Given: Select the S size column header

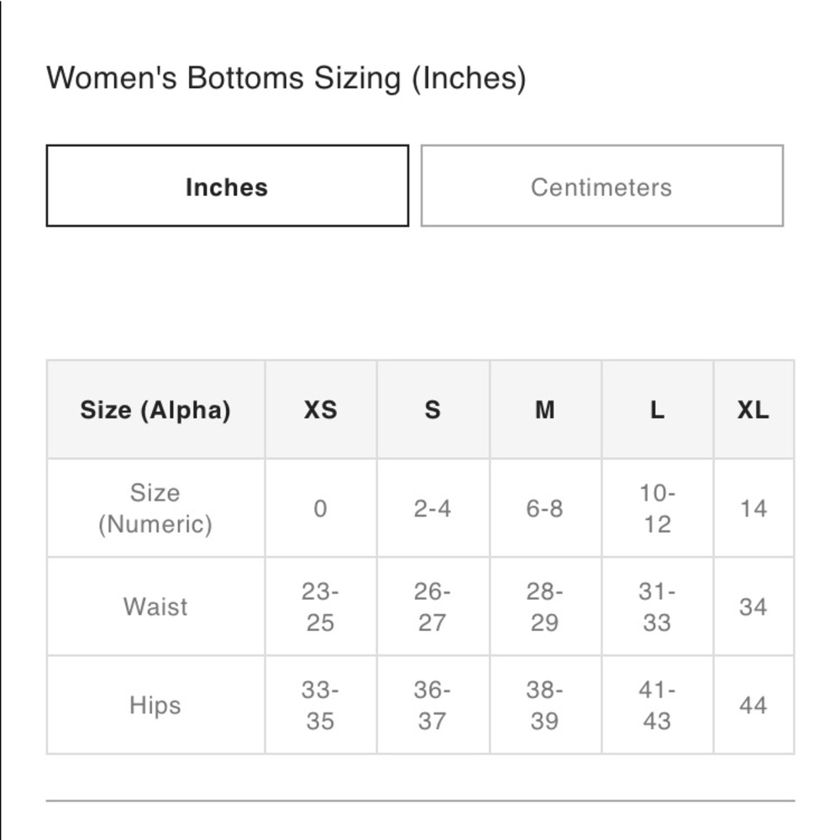Looking at the screenshot, I should [x=433, y=410].
